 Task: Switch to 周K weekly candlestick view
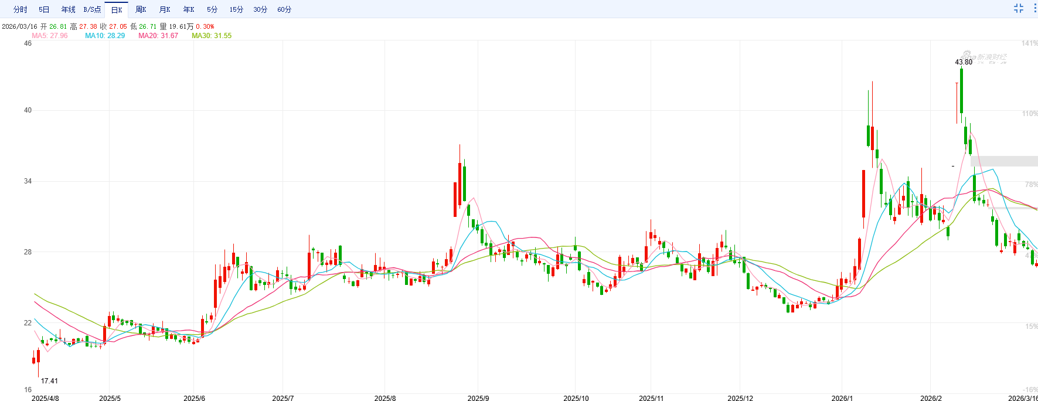141,9
